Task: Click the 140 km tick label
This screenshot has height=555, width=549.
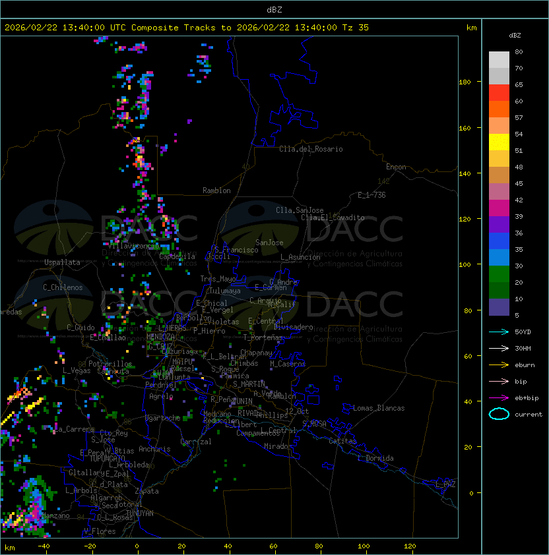Action: click(465, 173)
